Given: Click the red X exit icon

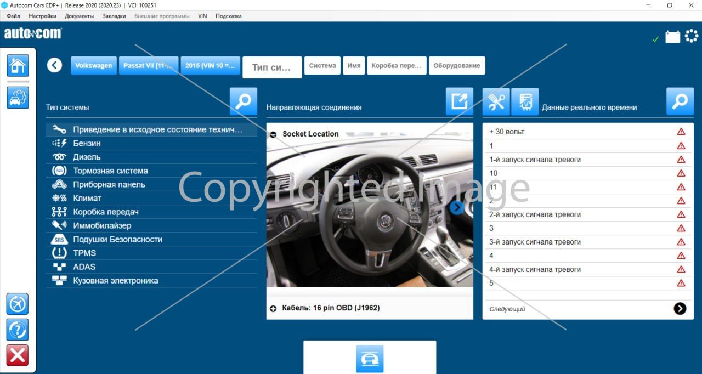Looking at the screenshot, I should 18,355.
